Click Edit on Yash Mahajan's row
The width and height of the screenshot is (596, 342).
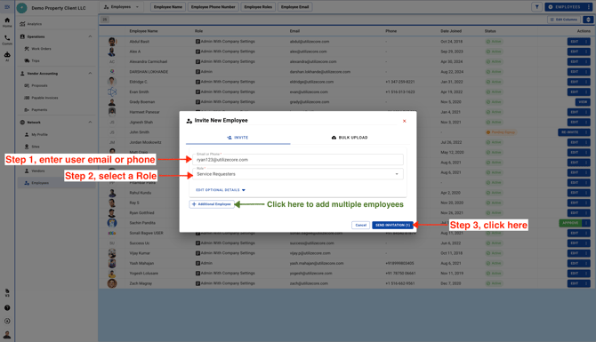coord(575,263)
